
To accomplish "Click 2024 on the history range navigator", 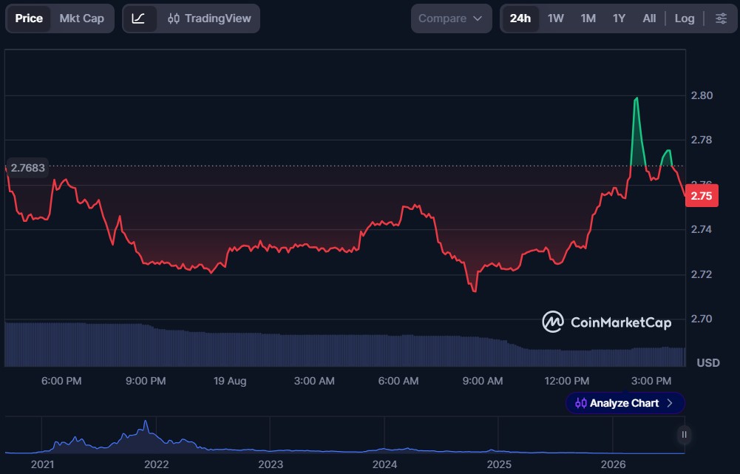I will coord(384,464).
